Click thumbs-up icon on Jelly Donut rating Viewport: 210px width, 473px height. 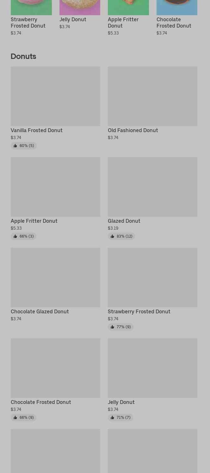(112, 418)
